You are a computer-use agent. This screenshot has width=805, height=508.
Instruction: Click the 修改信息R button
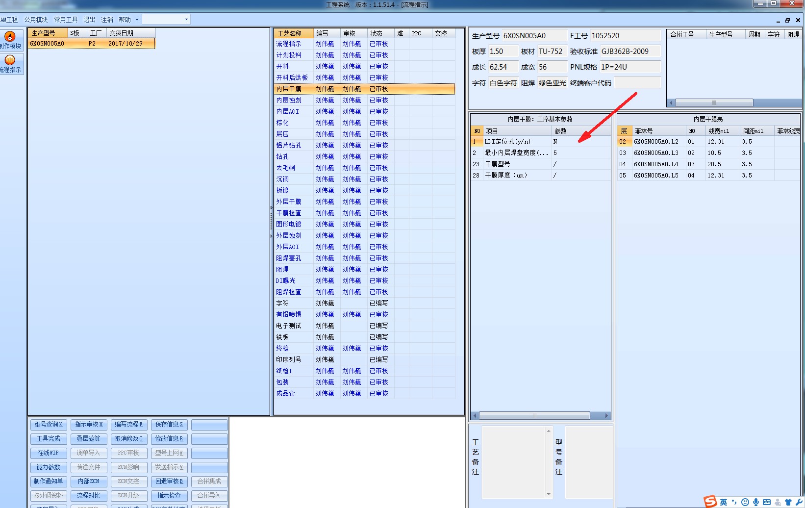pos(169,439)
